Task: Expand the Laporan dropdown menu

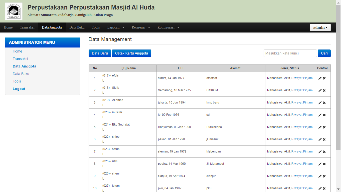Action: 116,27
